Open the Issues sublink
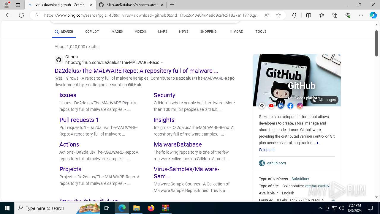The image size is (380, 214). (68, 95)
